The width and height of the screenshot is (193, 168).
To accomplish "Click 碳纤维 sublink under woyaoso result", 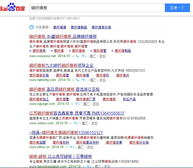I will [x=59, y=51].
